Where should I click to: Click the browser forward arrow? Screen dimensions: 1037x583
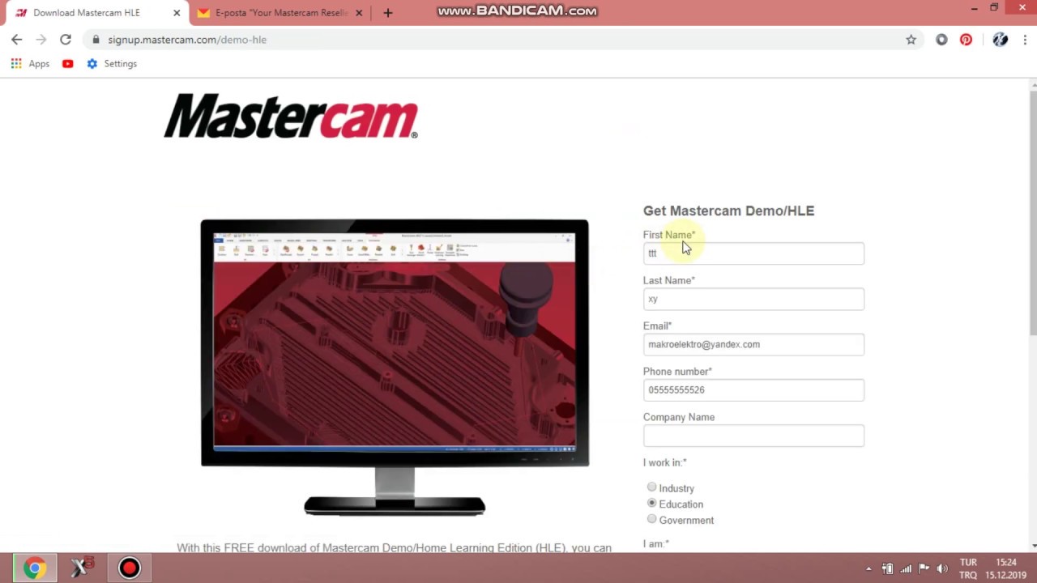[x=41, y=39]
